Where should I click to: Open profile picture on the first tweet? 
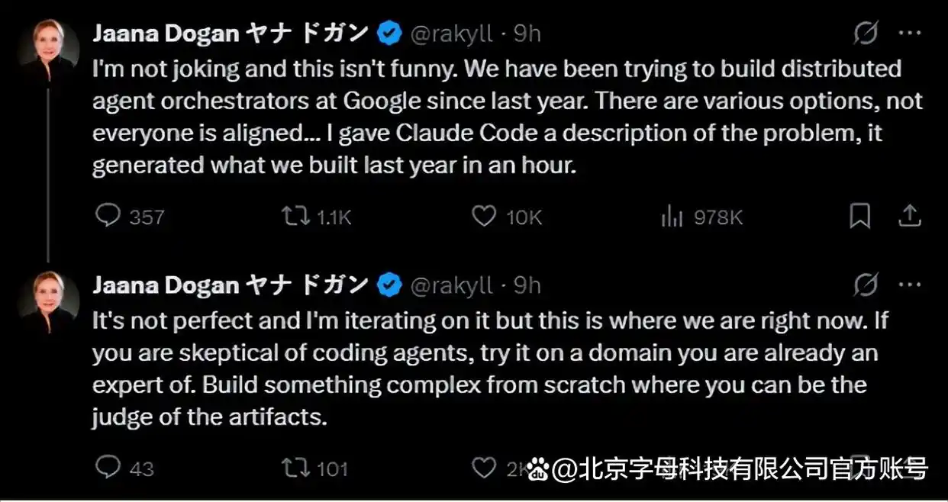tap(49, 49)
